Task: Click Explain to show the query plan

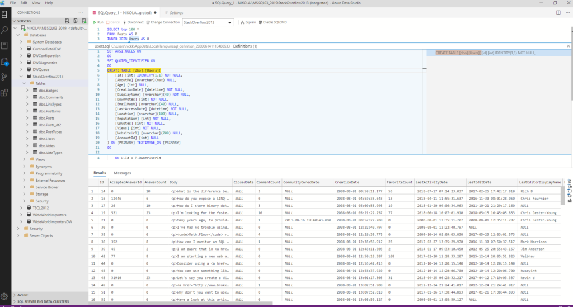Action: [x=248, y=22]
